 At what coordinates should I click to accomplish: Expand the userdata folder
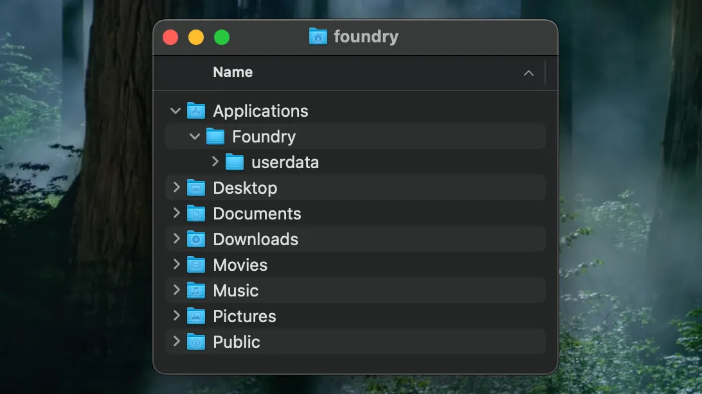click(215, 162)
